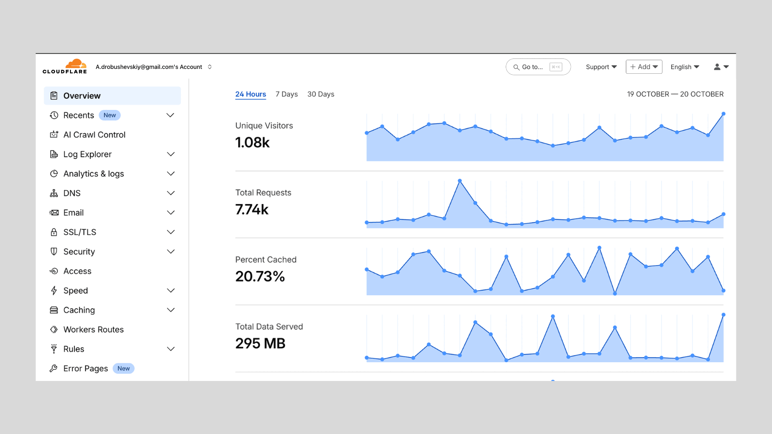This screenshot has width=772, height=434.
Task: Expand the Analytics & logs section
Action: (170, 174)
